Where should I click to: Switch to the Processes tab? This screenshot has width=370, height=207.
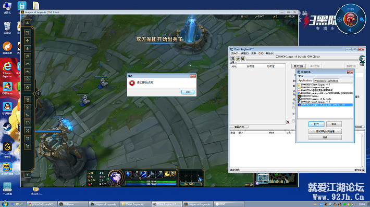point(320,80)
